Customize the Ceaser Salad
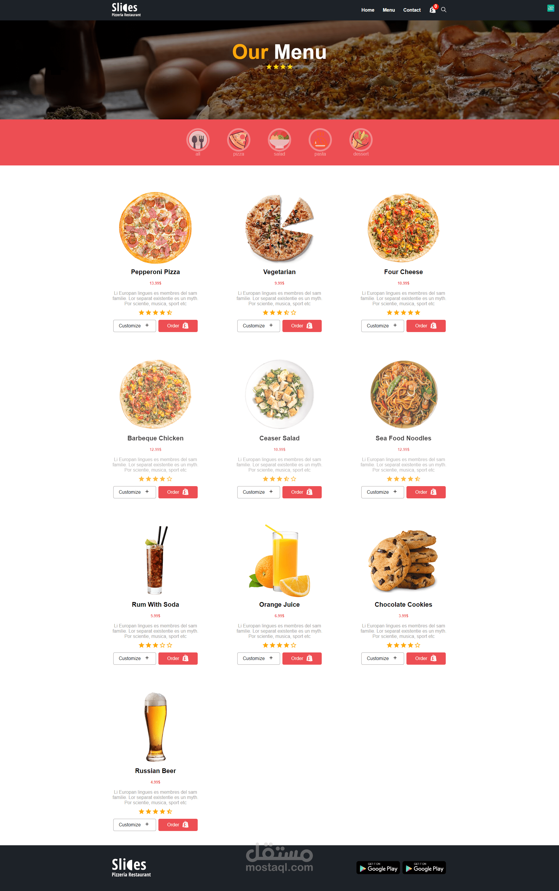This screenshot has width=559, height=891. tap(259, 492)
